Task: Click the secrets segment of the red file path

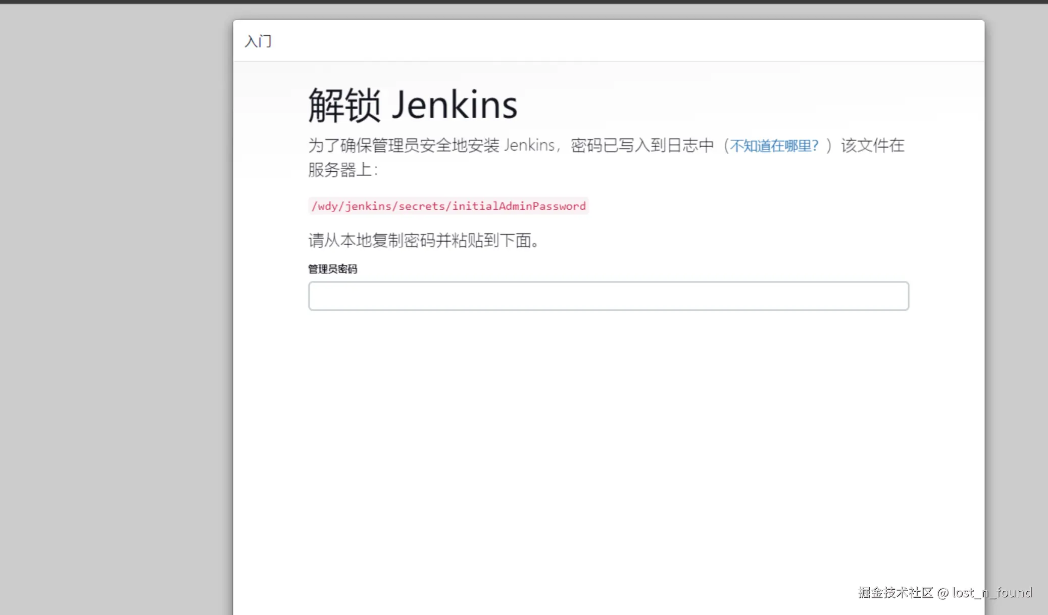Action: pyautogui.click(x=421, y=206)
